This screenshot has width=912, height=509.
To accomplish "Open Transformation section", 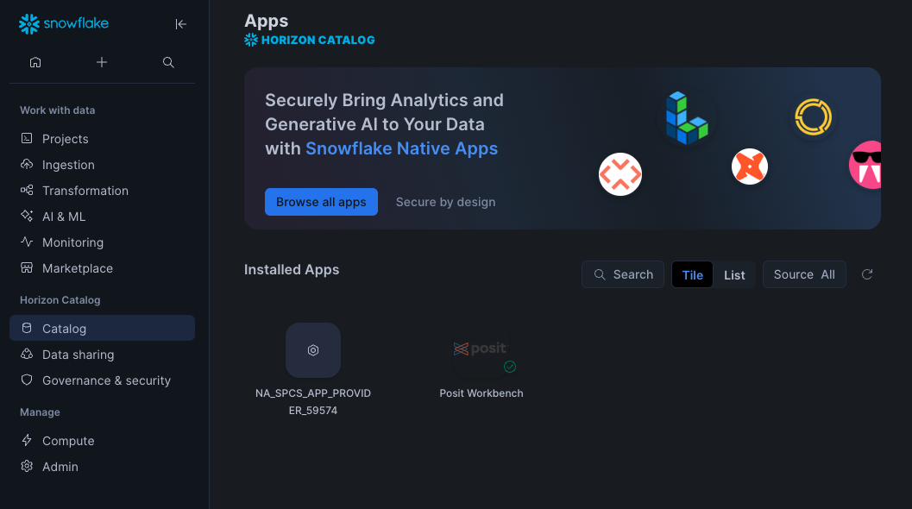I will point(102,190).
